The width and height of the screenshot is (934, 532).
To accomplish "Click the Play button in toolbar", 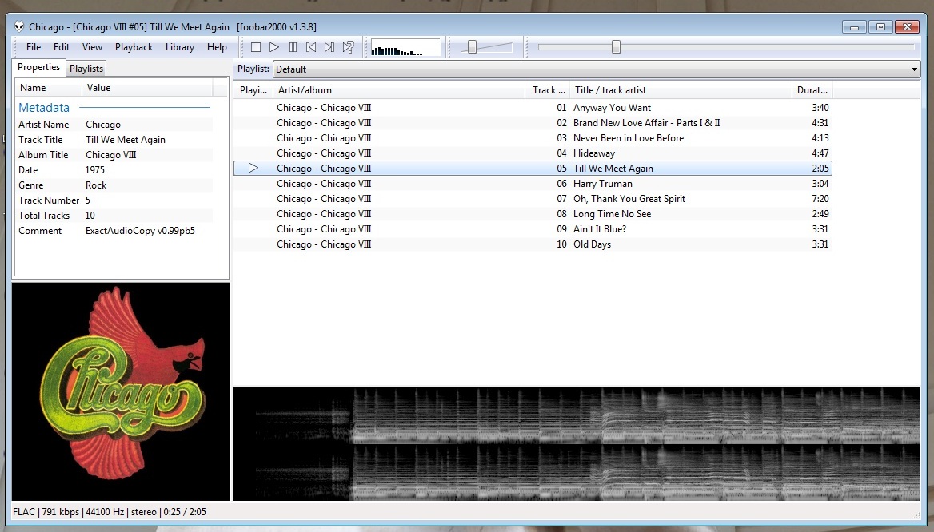I will [x=274, y=47].
